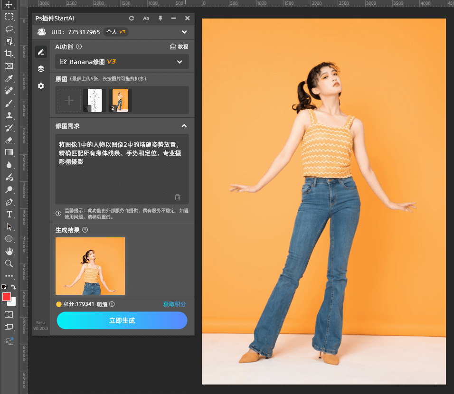Select the Zoom tool
454x394 pixels.
click(x=9, y=263)
